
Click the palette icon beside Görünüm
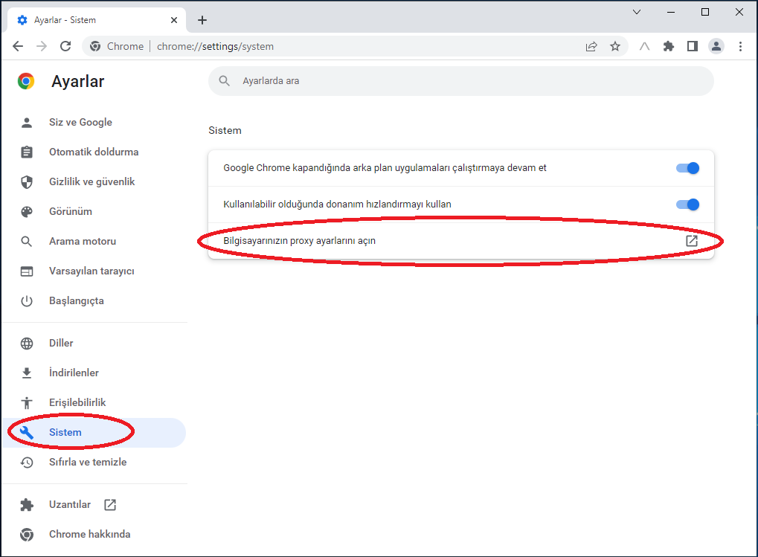point(27,212)
